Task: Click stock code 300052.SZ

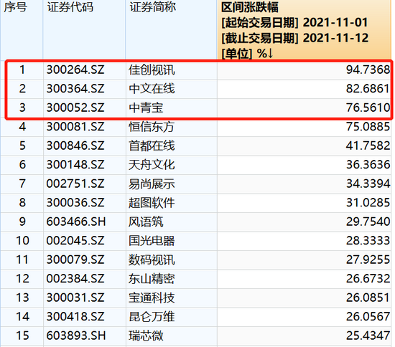Action: (75, 108)
